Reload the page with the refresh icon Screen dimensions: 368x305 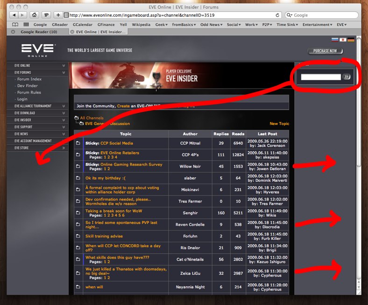click(x=277, y=15)
